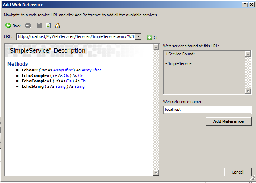Click the Cls return type of EchoComplex
This screenshot has height=183, width=256.
pyautogui.click(x=80, y=75)
